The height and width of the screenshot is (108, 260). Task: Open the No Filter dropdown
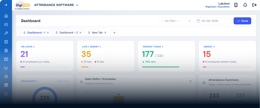tap(175, 21)
